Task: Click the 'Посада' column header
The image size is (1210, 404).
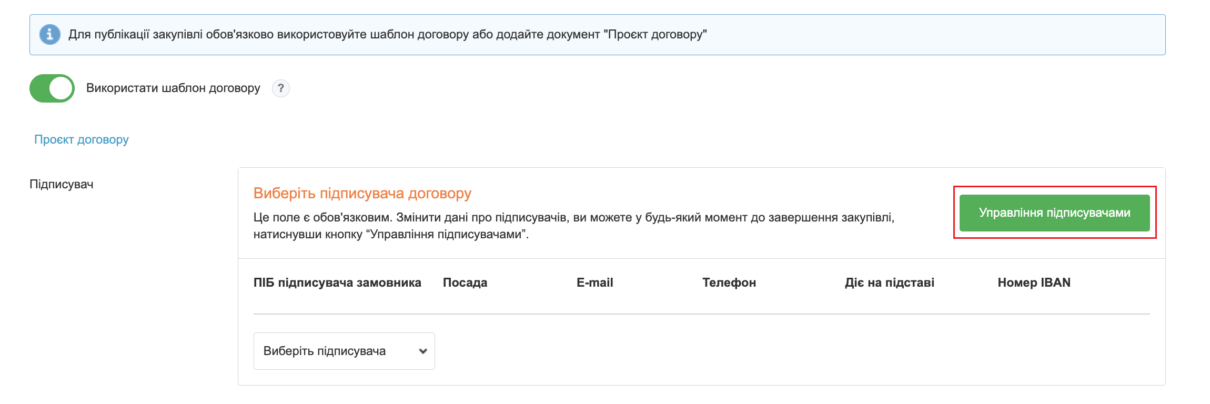Action: [x=465, y=282]
